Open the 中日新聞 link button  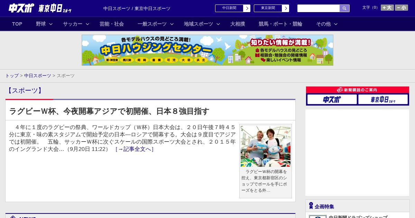(x=229, y=8)
